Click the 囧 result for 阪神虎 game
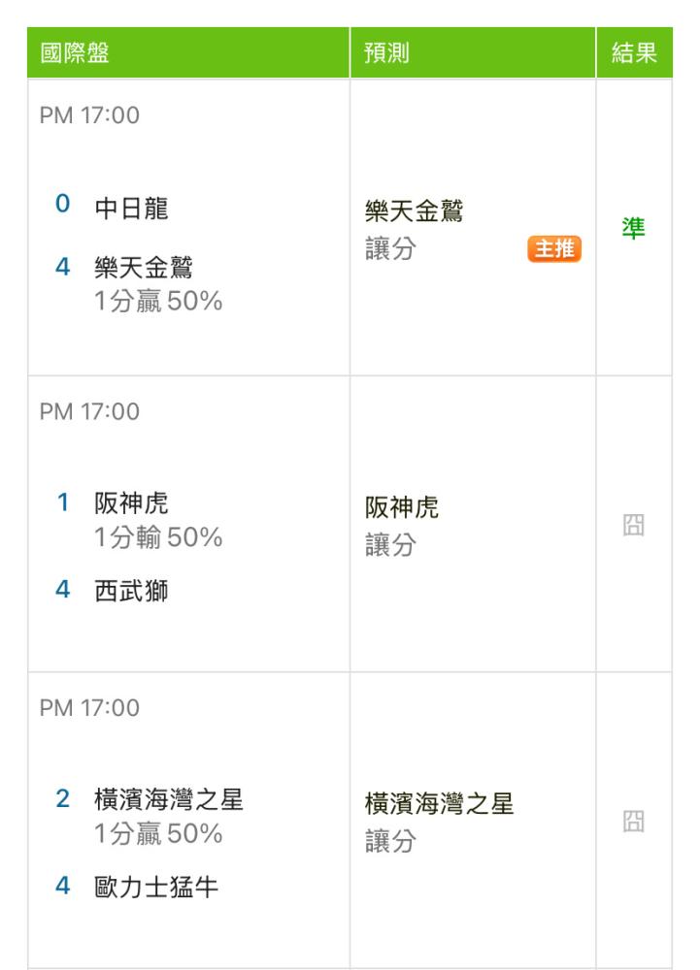The image size is (700, 970). tap(633, 527)
